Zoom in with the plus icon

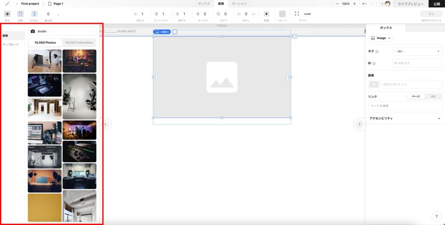tap(354, 3)
